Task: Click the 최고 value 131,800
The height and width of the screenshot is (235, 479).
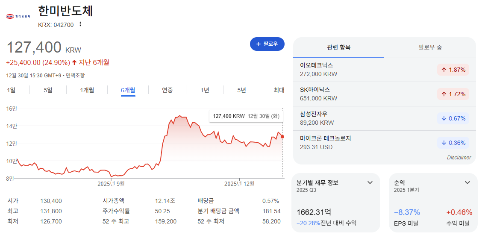Action: point(51,211)
